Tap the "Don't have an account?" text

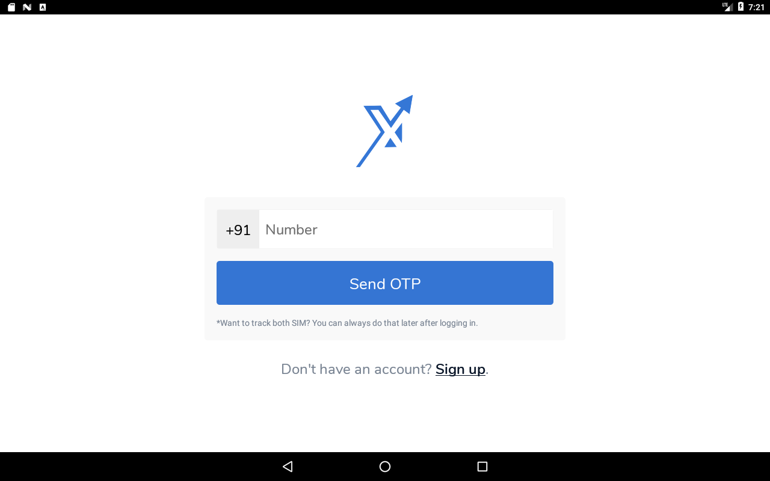[357, 369]
